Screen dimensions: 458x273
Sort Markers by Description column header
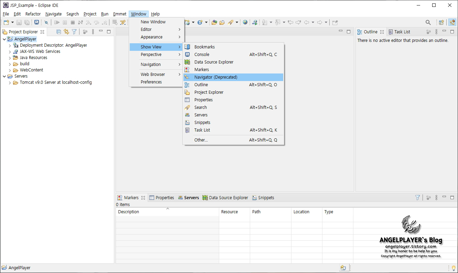[x=167, y=212]
